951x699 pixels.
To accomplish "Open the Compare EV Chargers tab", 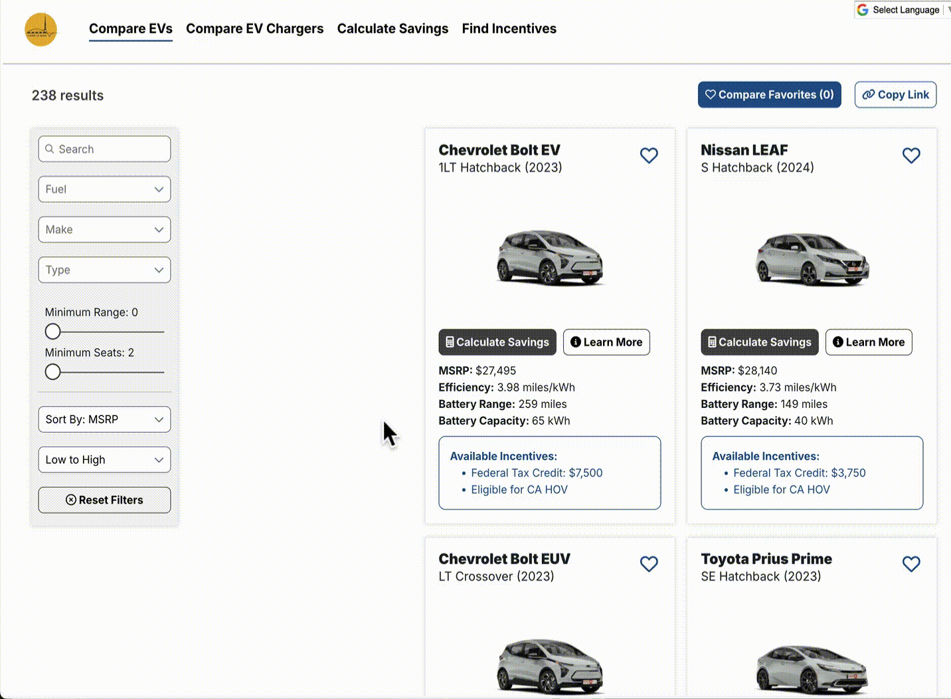I will pyautogui.click(x=255, y=29).
